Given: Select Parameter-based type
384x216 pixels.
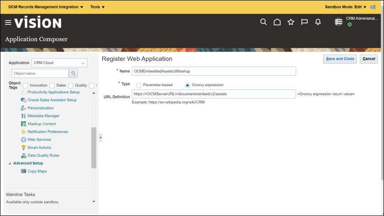Looking at the screenshot, I should coord(139,85).
